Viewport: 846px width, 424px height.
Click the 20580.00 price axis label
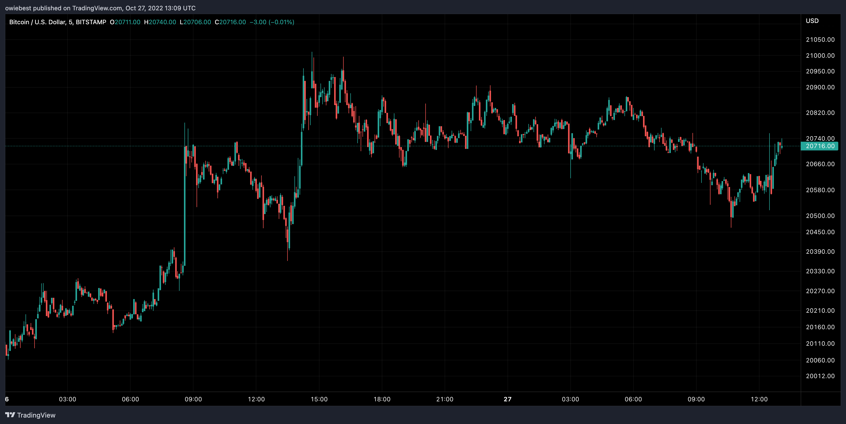click(x=820, y=190)
